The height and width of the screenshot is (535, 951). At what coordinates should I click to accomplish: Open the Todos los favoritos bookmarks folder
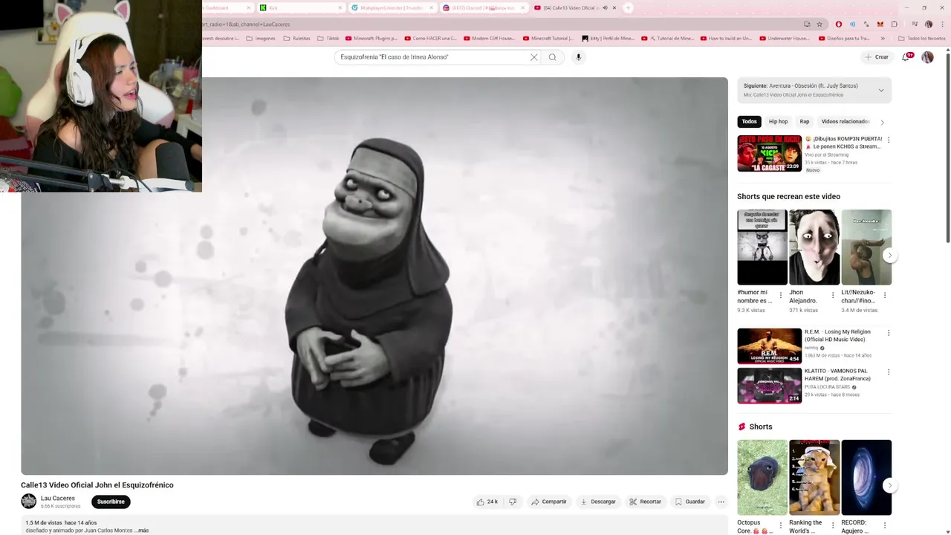point(921,38)
